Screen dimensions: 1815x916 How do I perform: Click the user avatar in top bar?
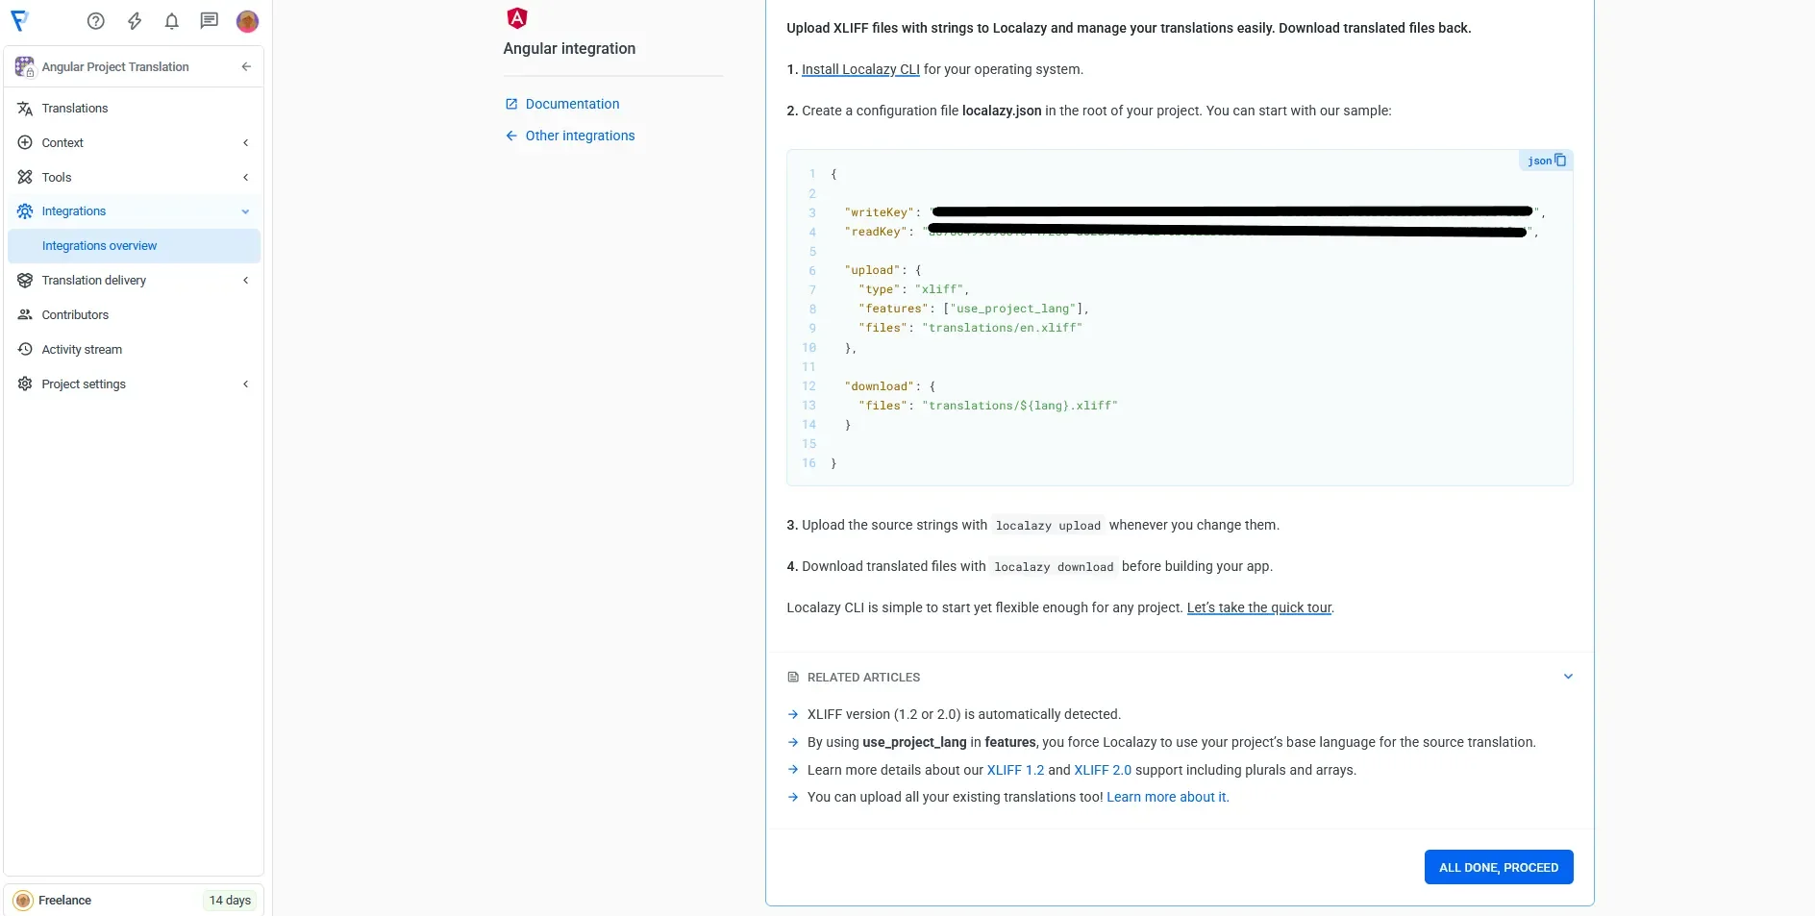[247, 21]
